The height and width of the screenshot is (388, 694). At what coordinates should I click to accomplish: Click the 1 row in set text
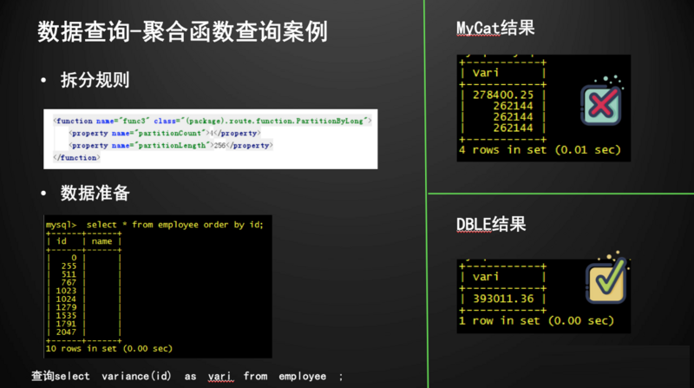pos(536,320)
